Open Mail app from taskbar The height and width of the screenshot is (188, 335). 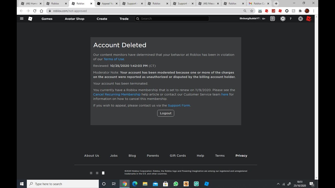coord(155,184)
